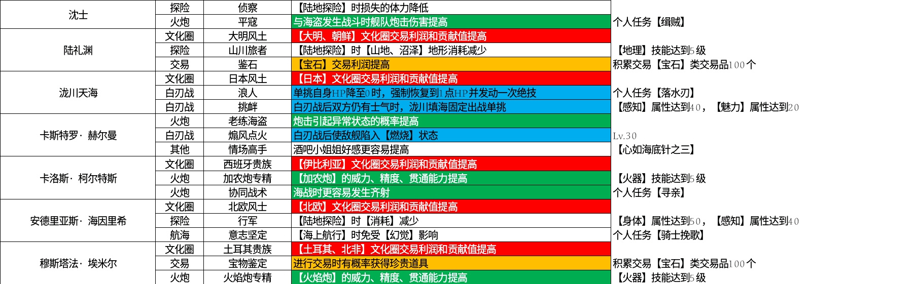916x284 pixels.
Task: Click the 【火器】技能达到5级 condition in 加农炮专精 row
Action: click(x=659, y=178)
